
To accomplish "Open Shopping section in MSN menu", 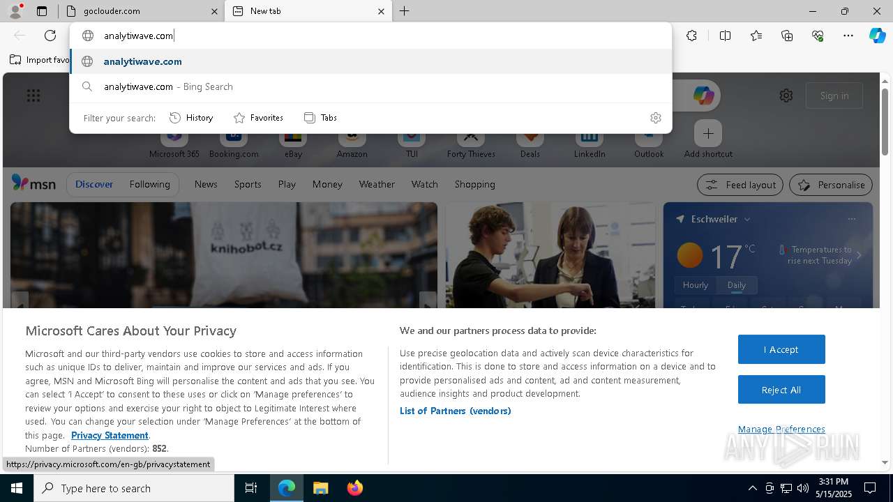I will [x=474, y=184].
